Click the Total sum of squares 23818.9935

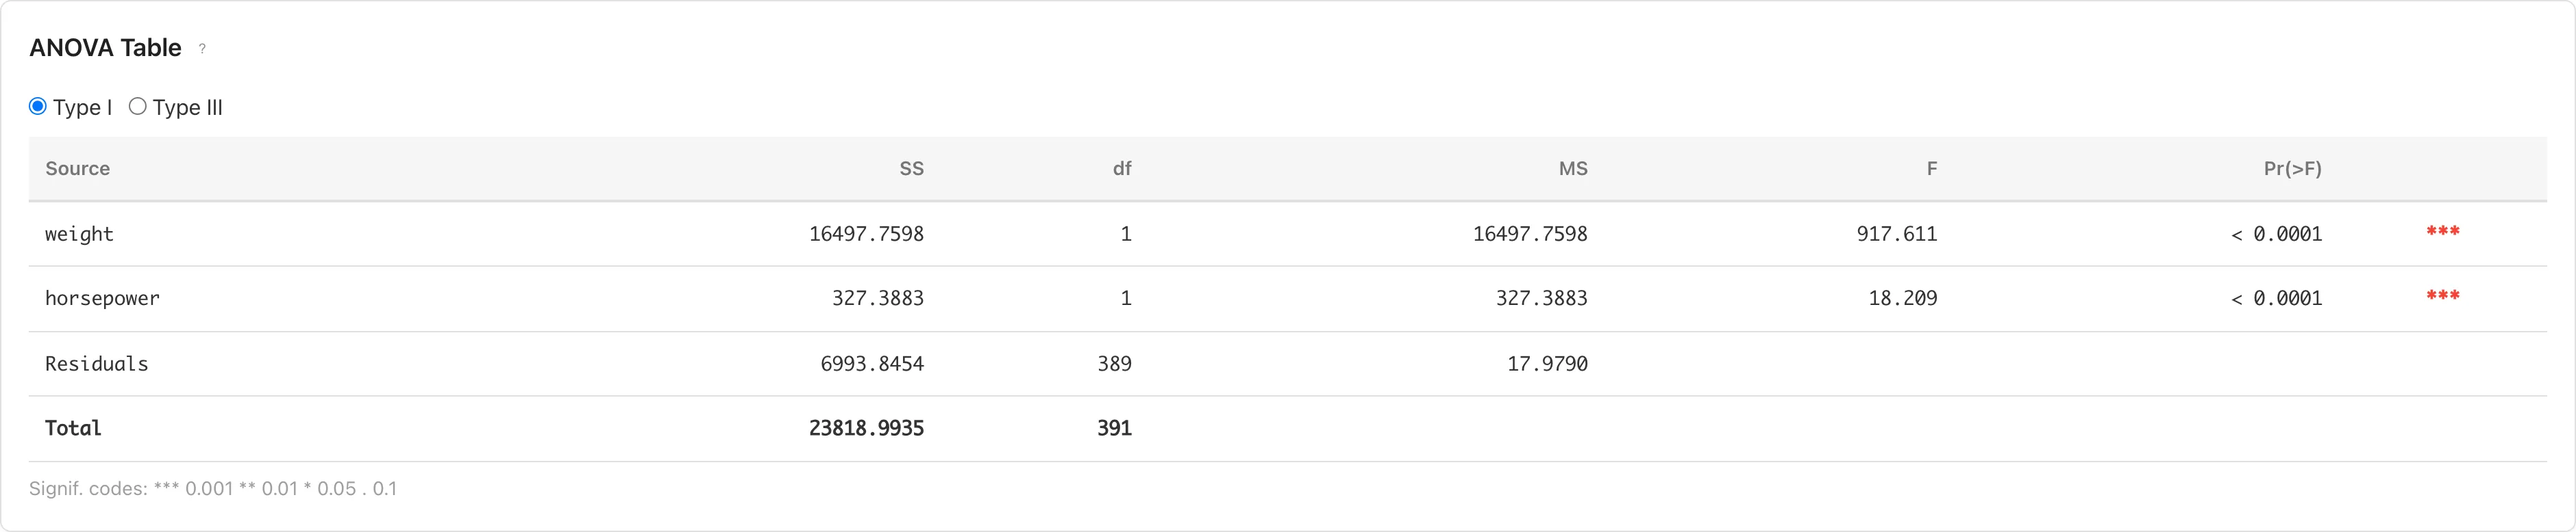pos(866,428)
